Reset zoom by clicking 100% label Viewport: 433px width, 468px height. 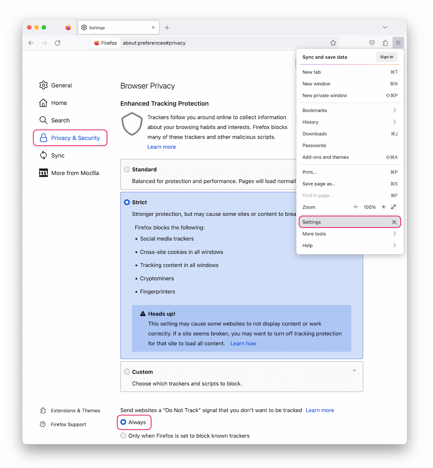point(370,207)
